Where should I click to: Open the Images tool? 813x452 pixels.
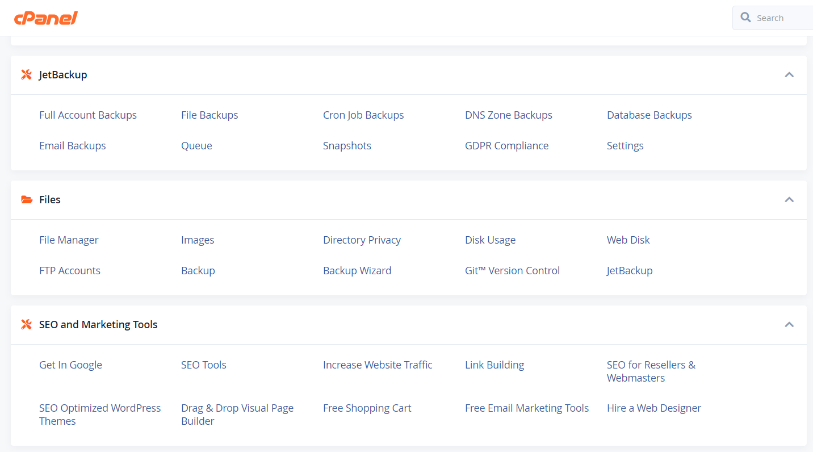coord(198,240)
